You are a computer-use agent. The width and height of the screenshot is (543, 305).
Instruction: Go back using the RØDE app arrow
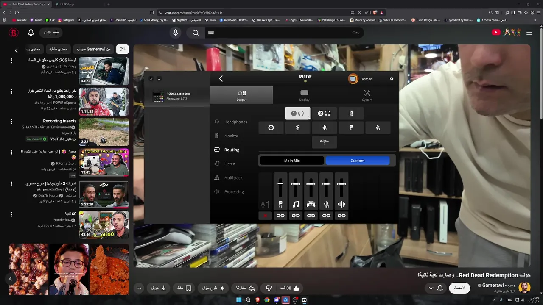(221, 78)
